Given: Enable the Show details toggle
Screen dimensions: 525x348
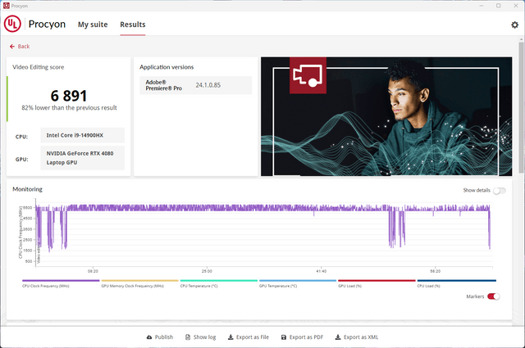Looking at the screenshot, I should (499, 190).
